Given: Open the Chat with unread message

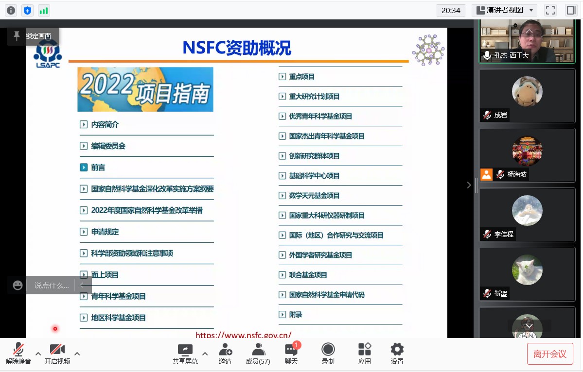Looking at the screenshot, I should tap(291, 354).
